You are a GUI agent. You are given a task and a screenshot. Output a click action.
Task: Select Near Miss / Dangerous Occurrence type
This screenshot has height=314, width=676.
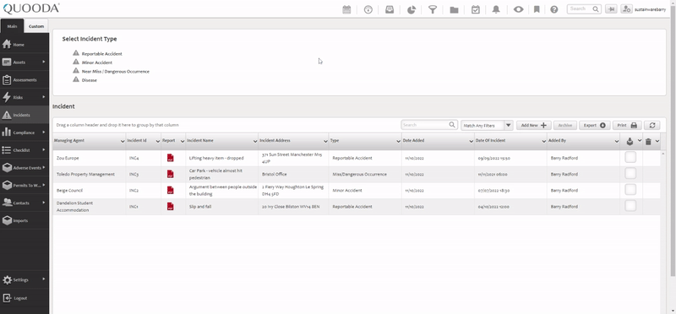tap(116, 72)
